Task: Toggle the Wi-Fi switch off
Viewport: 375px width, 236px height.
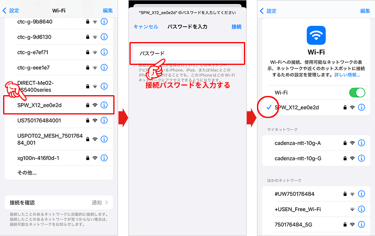Action: [x=357, y=92]
